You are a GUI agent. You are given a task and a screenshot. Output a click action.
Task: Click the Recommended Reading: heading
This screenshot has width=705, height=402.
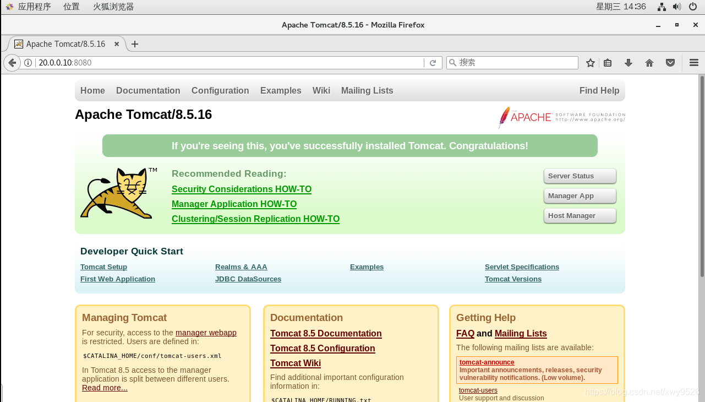(229, 174)
